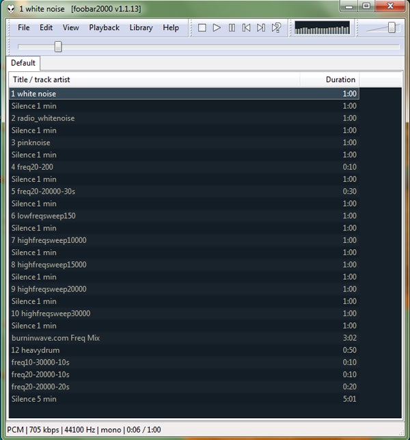Image resolution: width=410 pixels, height=440 pixels.
Task: Click the 5:01 duration value
Action: pos(349,399)
